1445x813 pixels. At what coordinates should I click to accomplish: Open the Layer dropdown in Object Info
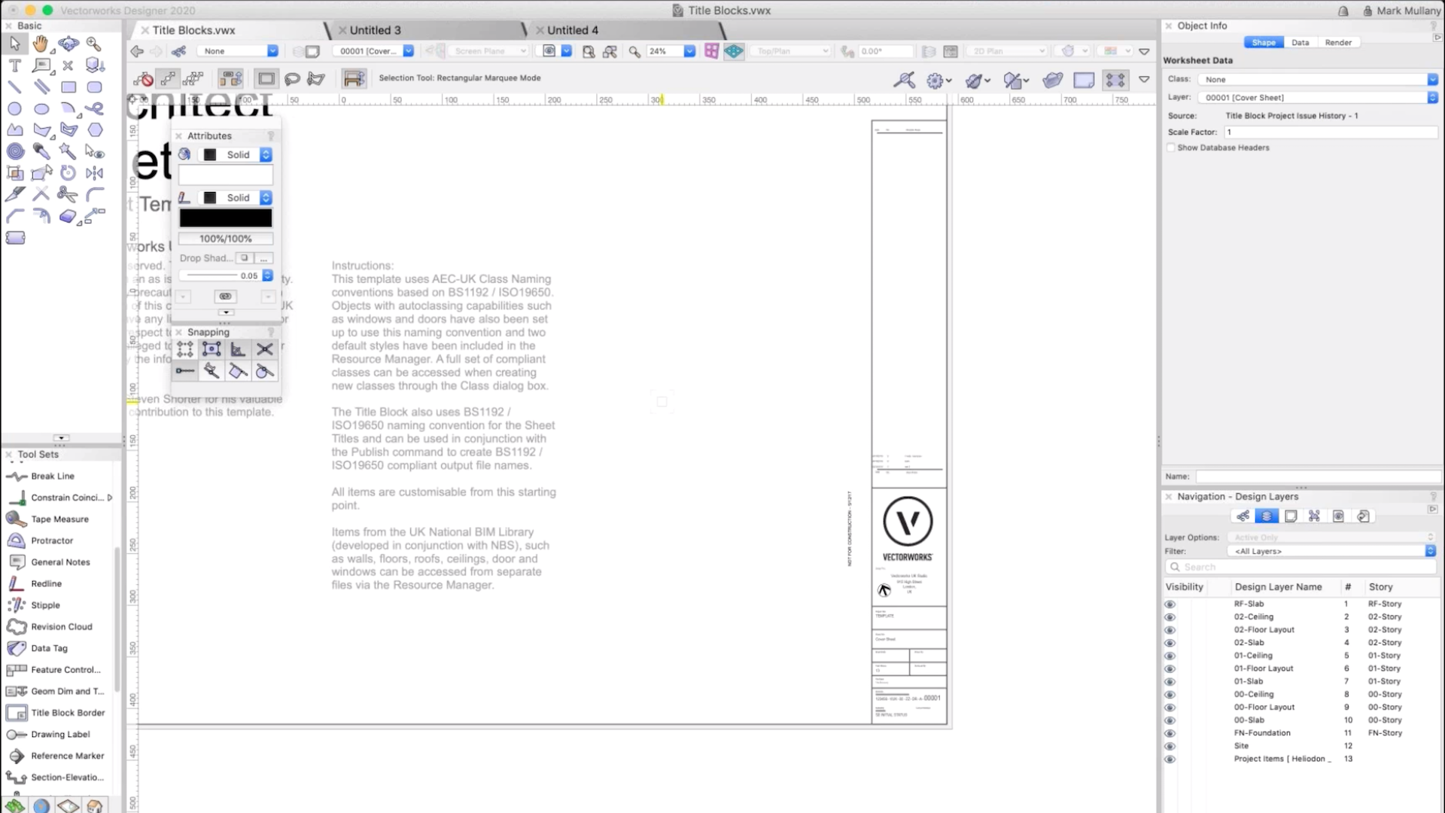pos(1318,97)
